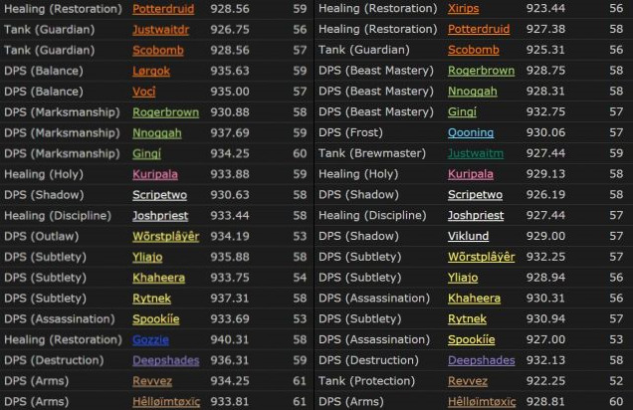Click the Lørgok player name

point(151,71)
